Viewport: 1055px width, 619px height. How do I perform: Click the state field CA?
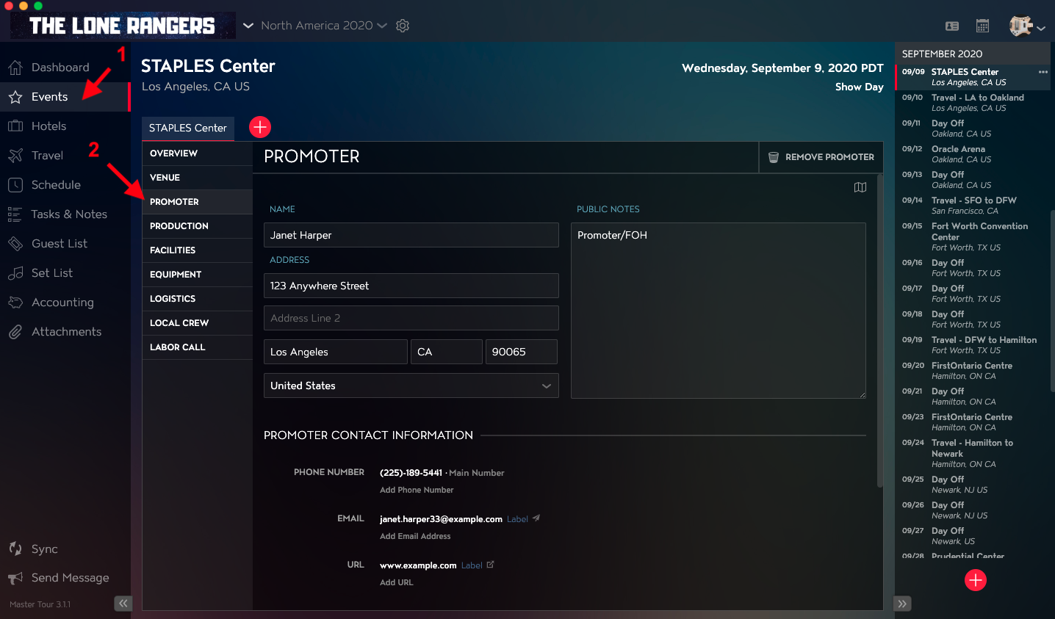pyautogui.click(x=447, y=352)
